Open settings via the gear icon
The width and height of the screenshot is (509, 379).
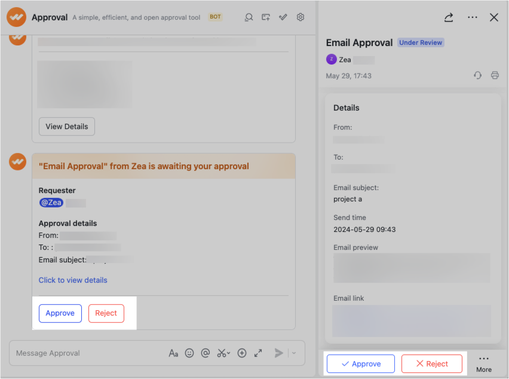pyautogui.click(x=301, y=17)
